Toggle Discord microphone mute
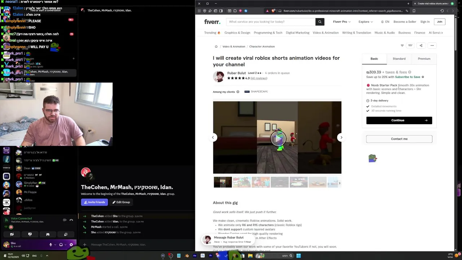Viewport: 462px width, 260px height. (51, 245)
